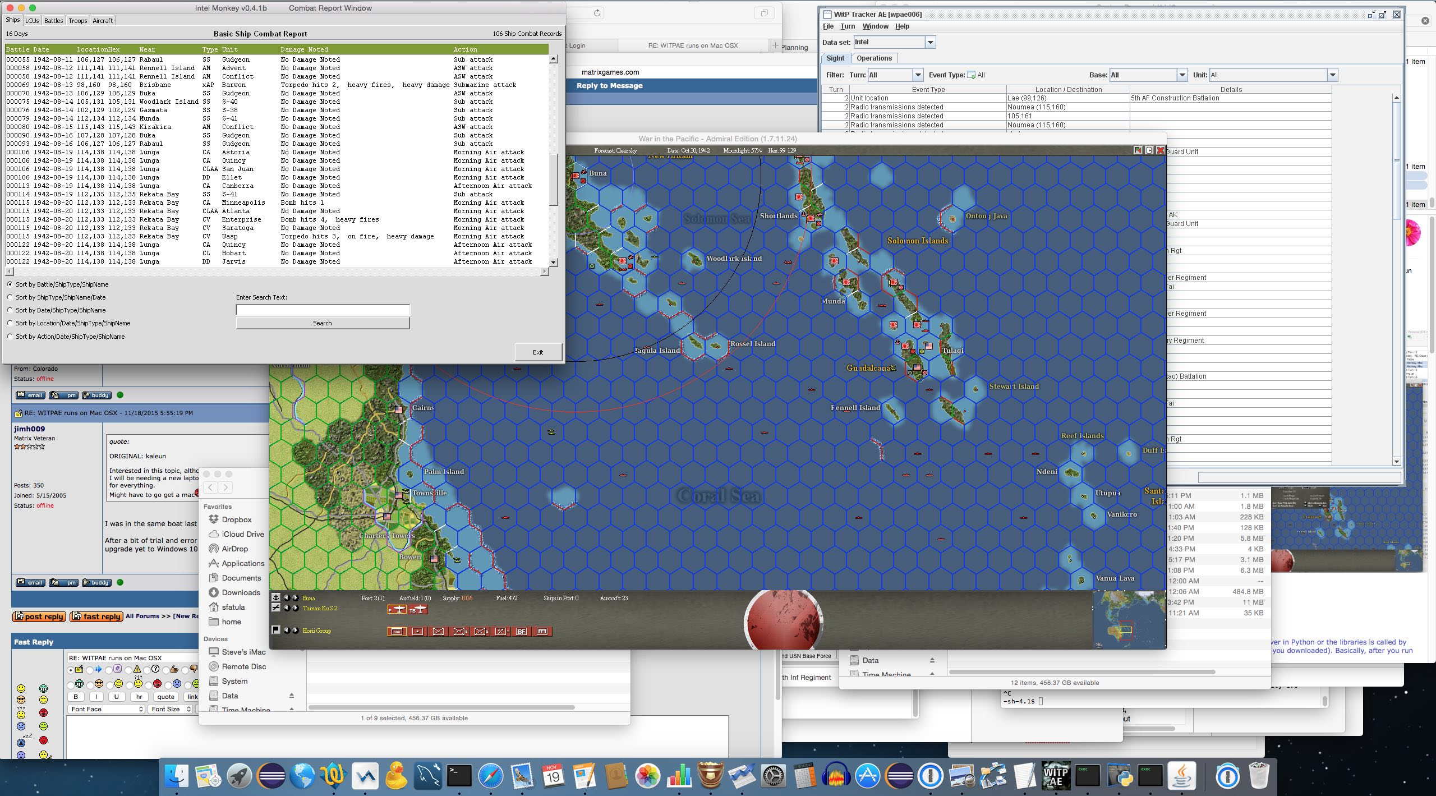Open the WITP AE dock icon
This screenshot has width=1436, height=796.
pos(1056,776)
